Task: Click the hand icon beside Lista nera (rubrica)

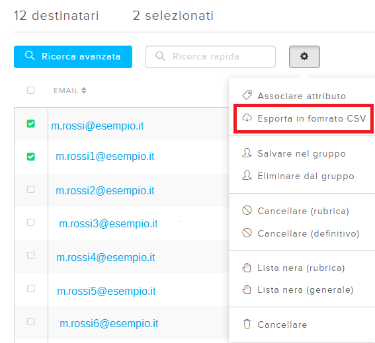Action: coord(247,268)
